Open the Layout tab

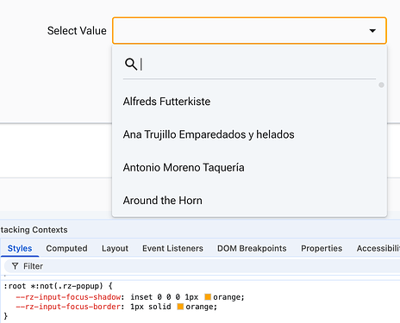click(115, 248)
